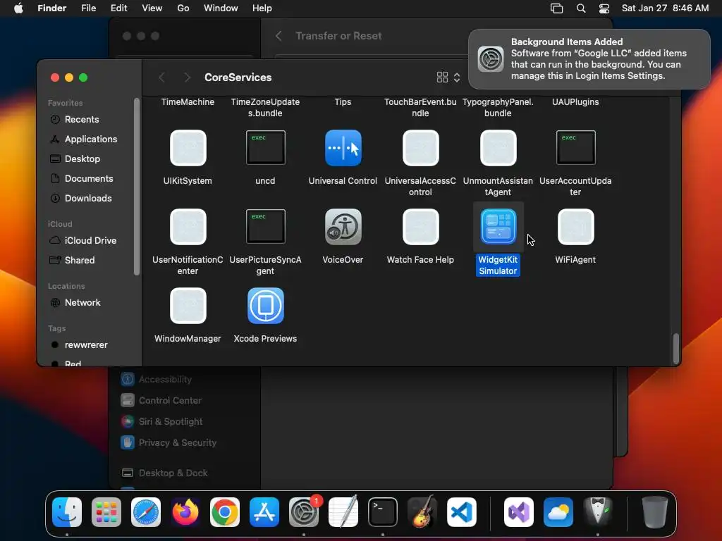Open Documents in the Finder sidebar
Screen dimensions: 722x541
click(89, 178)
